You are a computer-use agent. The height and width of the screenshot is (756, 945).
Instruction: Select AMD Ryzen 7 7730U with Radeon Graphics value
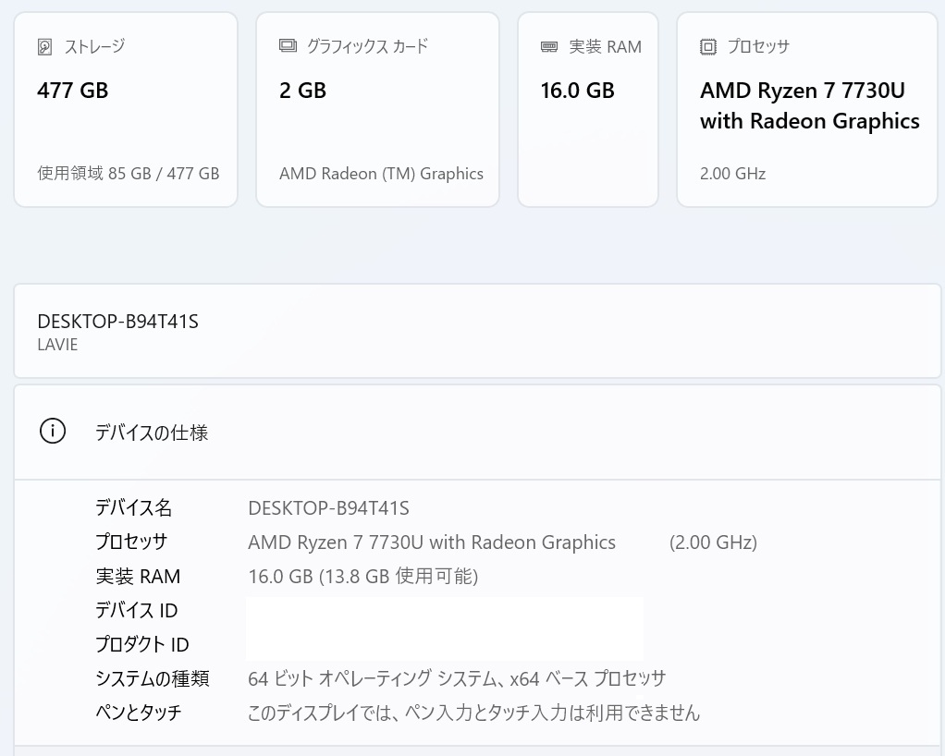click(x=432, y=543)
